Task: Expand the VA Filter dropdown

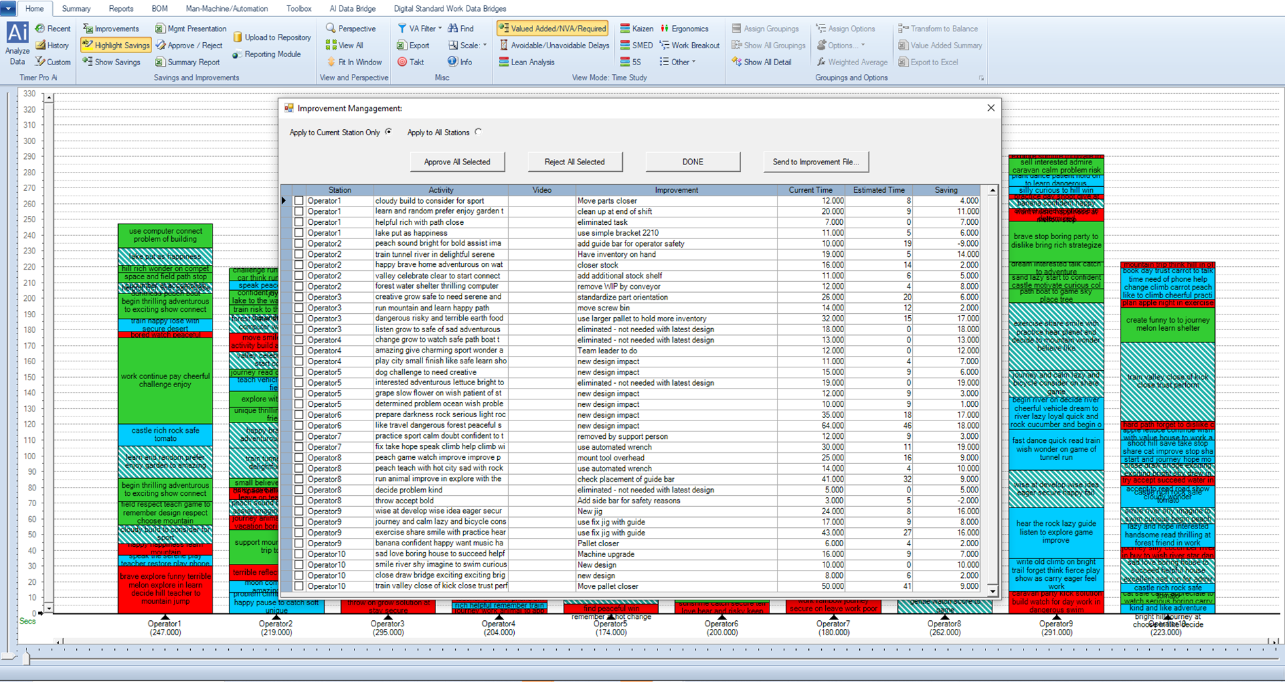Action: click(x=440, y=29)
